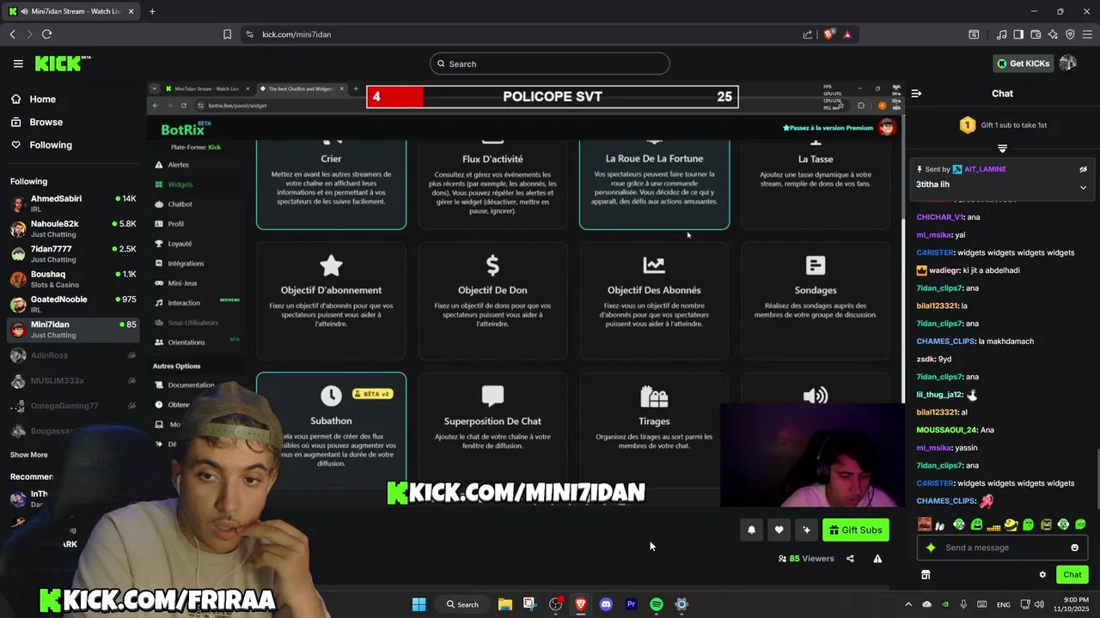Open Discord from the taskbar
Screen dimensions: 1100x618
(606, 604)
